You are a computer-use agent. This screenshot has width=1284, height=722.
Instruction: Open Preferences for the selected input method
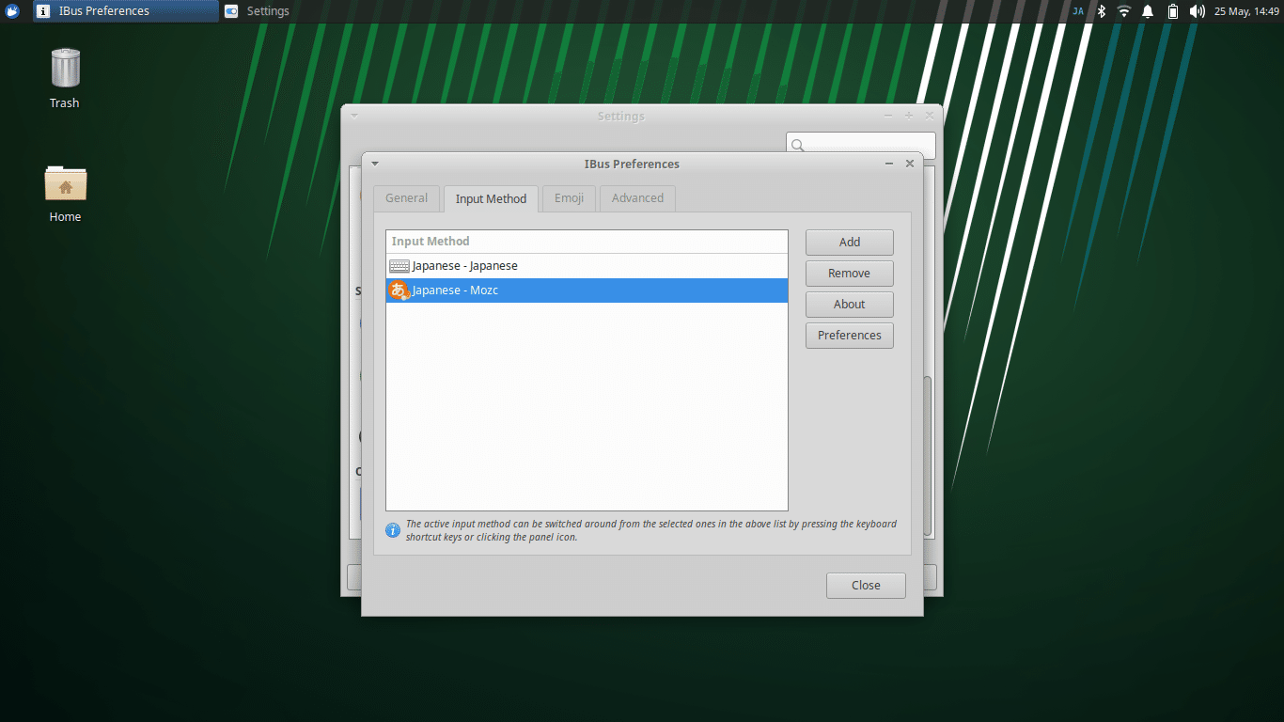[850, 336]
